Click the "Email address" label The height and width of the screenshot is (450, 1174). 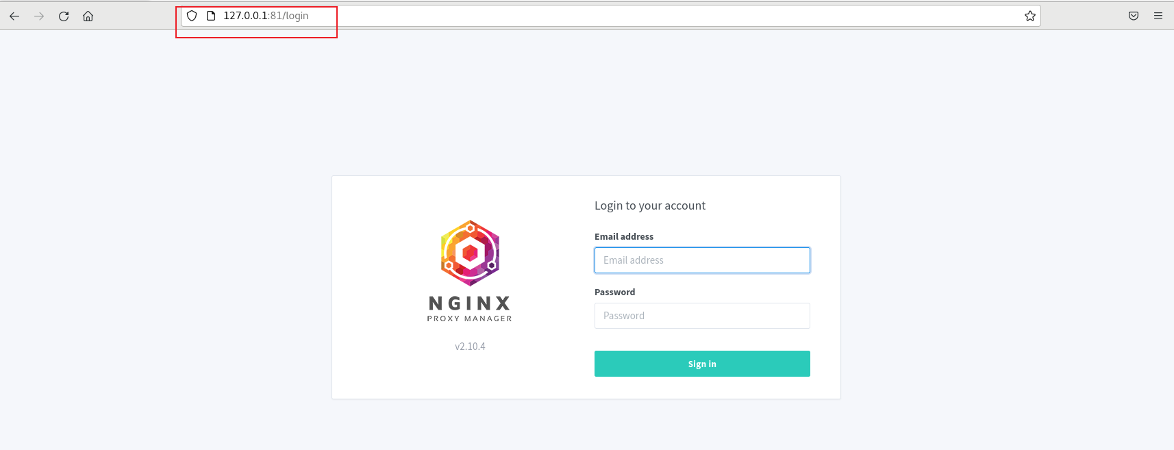point(624,236)
